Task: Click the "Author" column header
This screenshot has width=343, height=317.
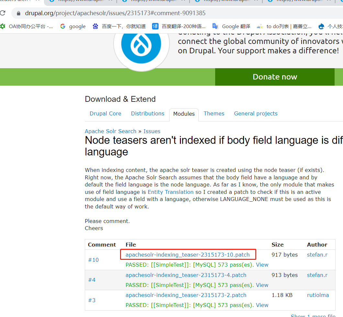Action: pyautogui.click(x=317, y=245)
